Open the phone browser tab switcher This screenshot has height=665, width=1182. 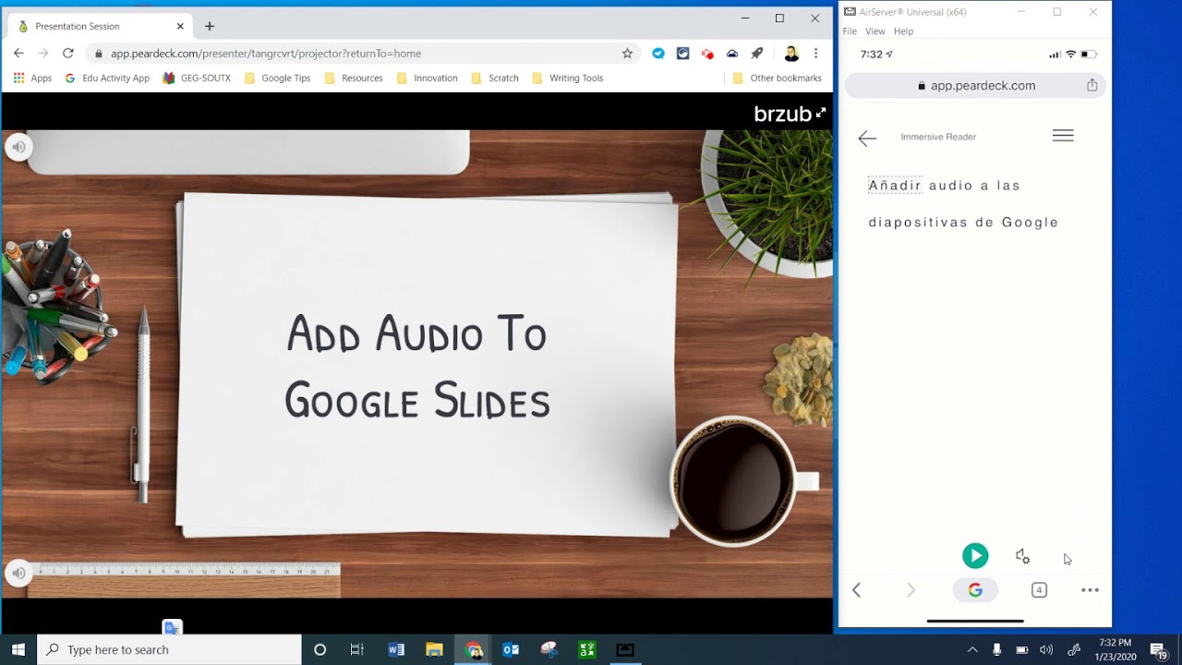(1039, 590)
